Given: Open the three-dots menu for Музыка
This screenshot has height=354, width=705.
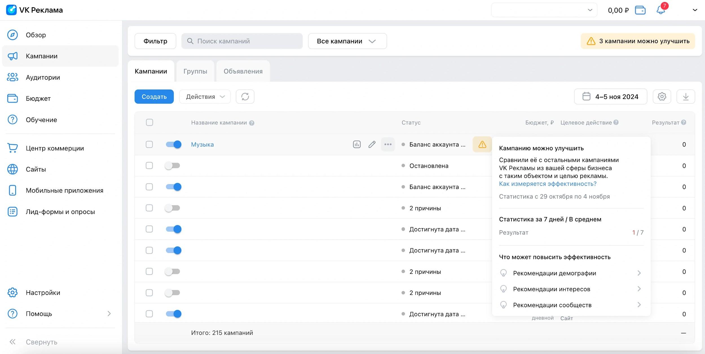Looking at the screenshot, I should [388, 144].
